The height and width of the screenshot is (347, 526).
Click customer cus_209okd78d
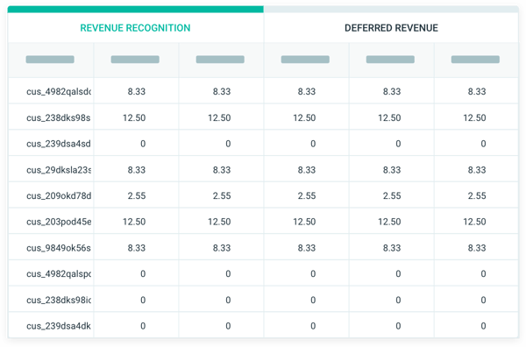pyautogui.click(x=59, y=195)
